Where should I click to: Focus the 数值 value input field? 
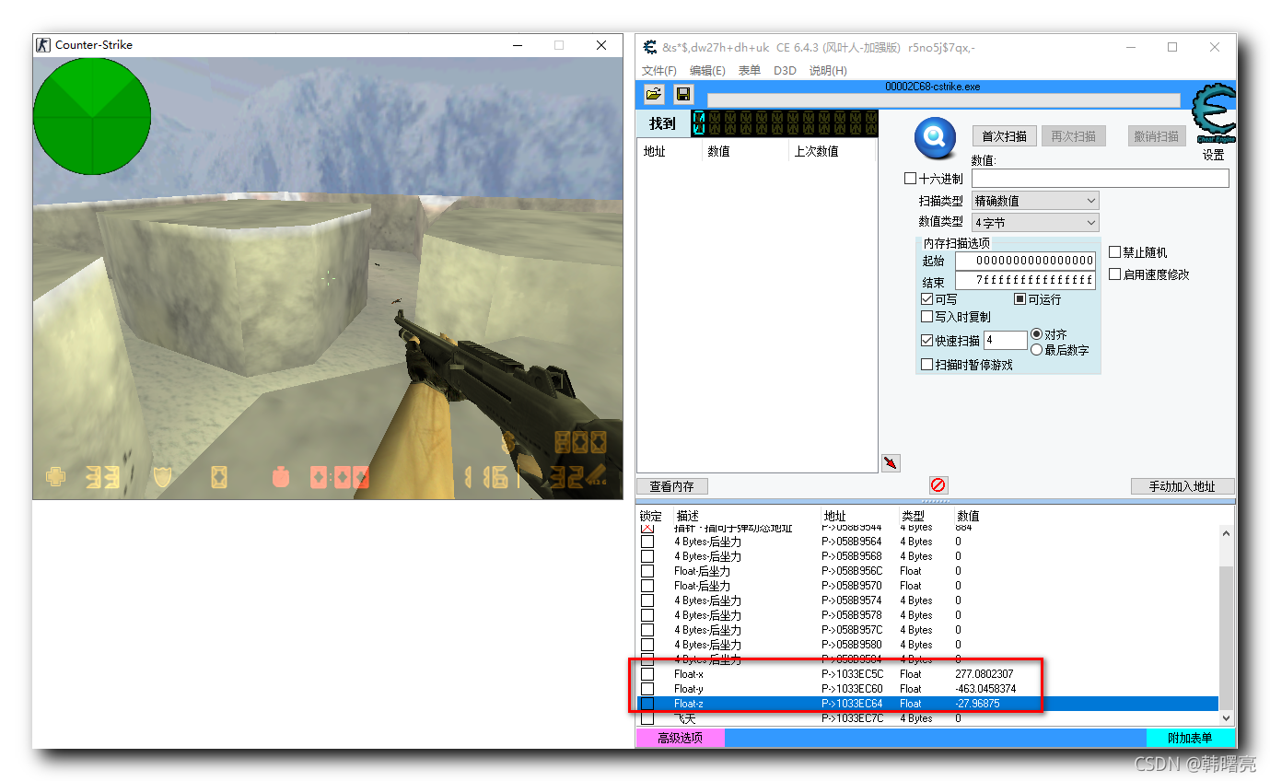[1100, 179]
